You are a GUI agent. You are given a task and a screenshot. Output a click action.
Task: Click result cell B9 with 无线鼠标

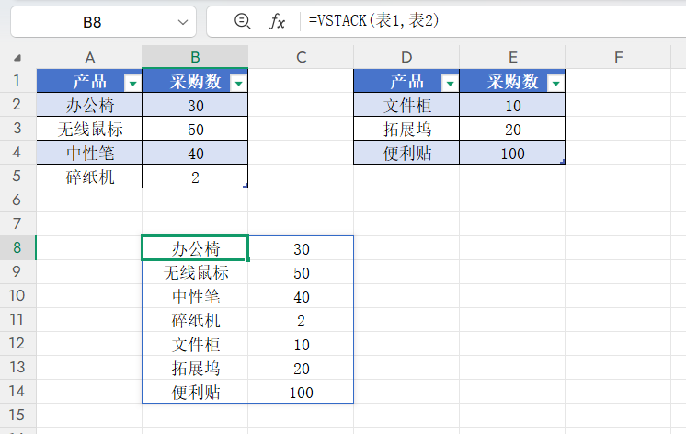[195, 272]
